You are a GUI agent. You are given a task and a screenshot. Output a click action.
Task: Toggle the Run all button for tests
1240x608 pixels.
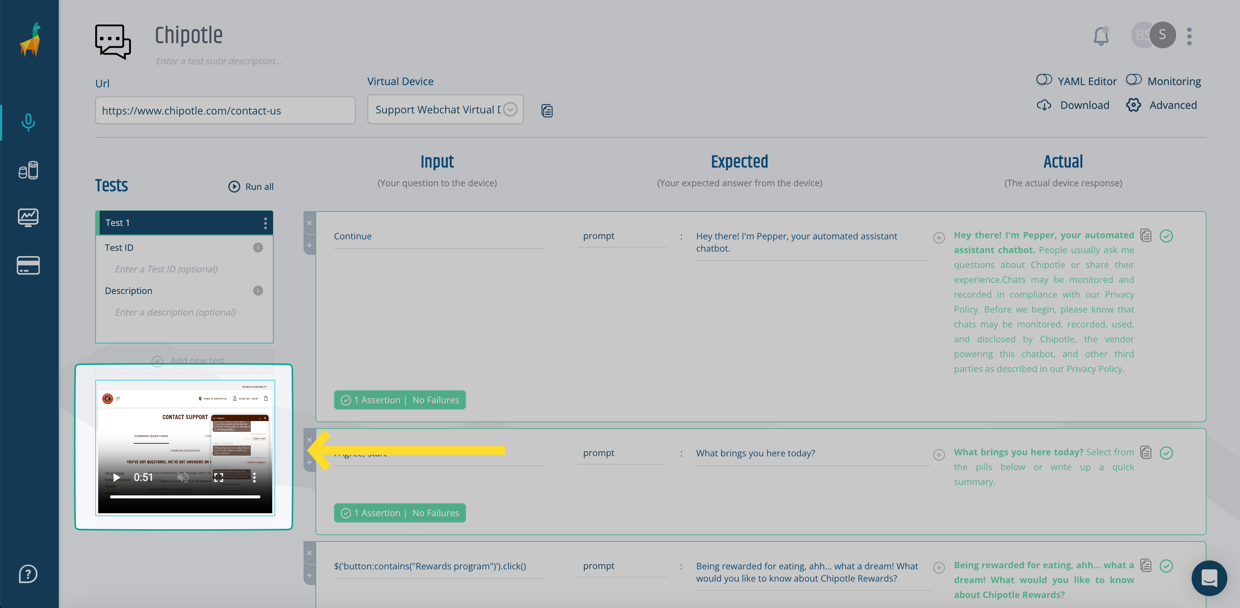tap(250, 187)
